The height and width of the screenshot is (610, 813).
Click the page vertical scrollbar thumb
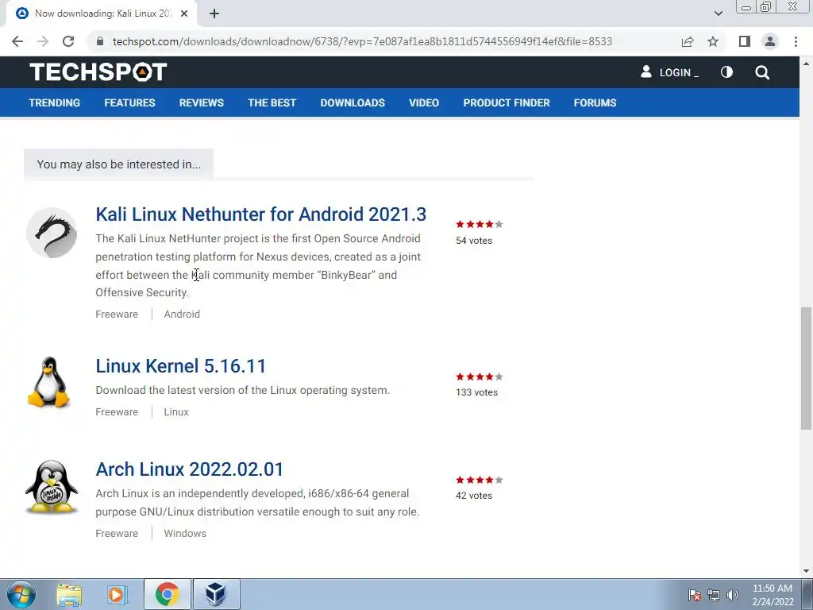pos(806,369)
